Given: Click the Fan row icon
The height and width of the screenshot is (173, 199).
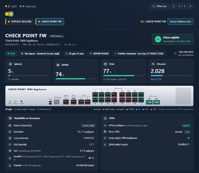Looking at the screenshot, I should point(10,151).
